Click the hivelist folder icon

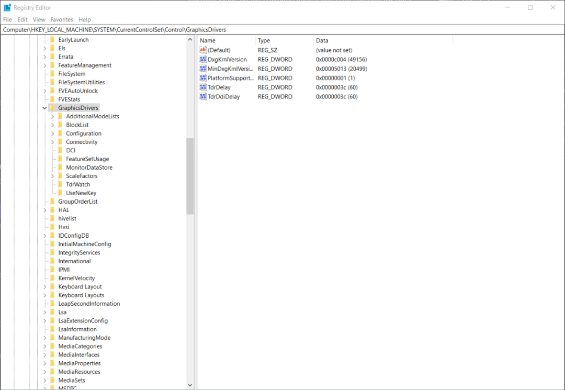point(52,218)
